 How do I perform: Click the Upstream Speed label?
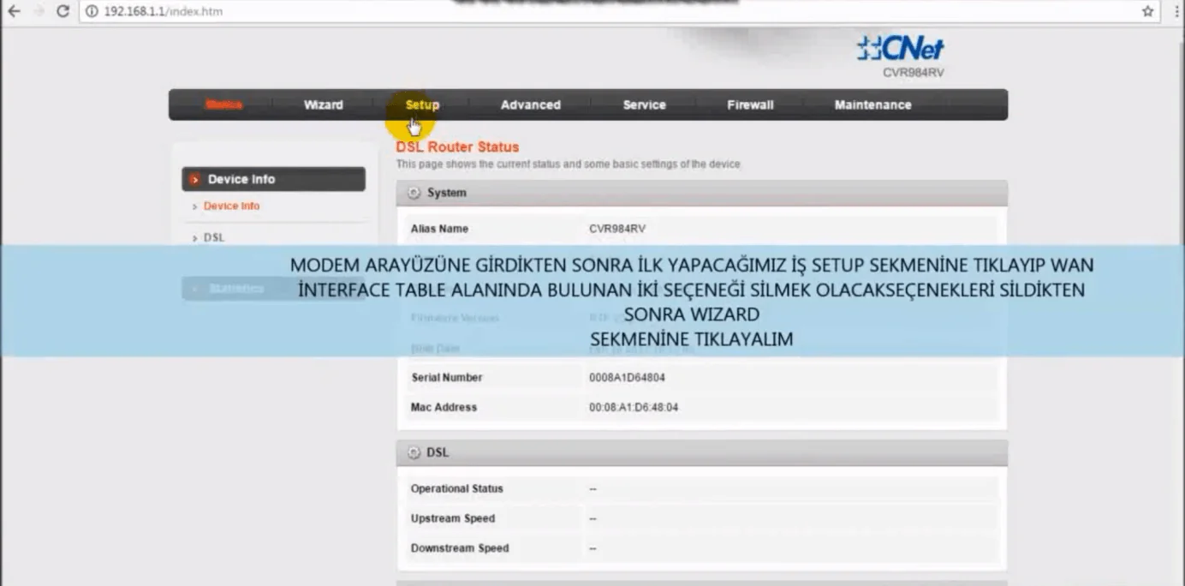(452, 518)
